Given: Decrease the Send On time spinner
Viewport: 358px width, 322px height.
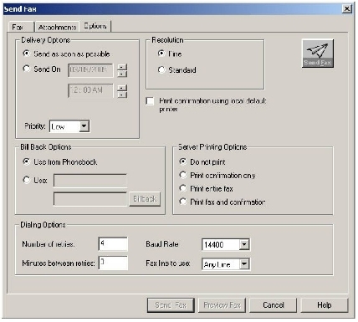Looking at the screenshot, I should tap(122, 95).
